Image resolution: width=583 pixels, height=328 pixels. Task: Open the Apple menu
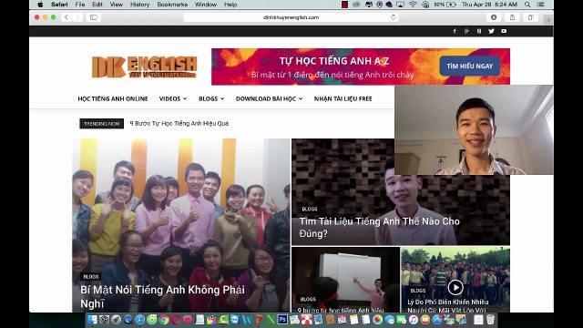[x=40, y=5]
